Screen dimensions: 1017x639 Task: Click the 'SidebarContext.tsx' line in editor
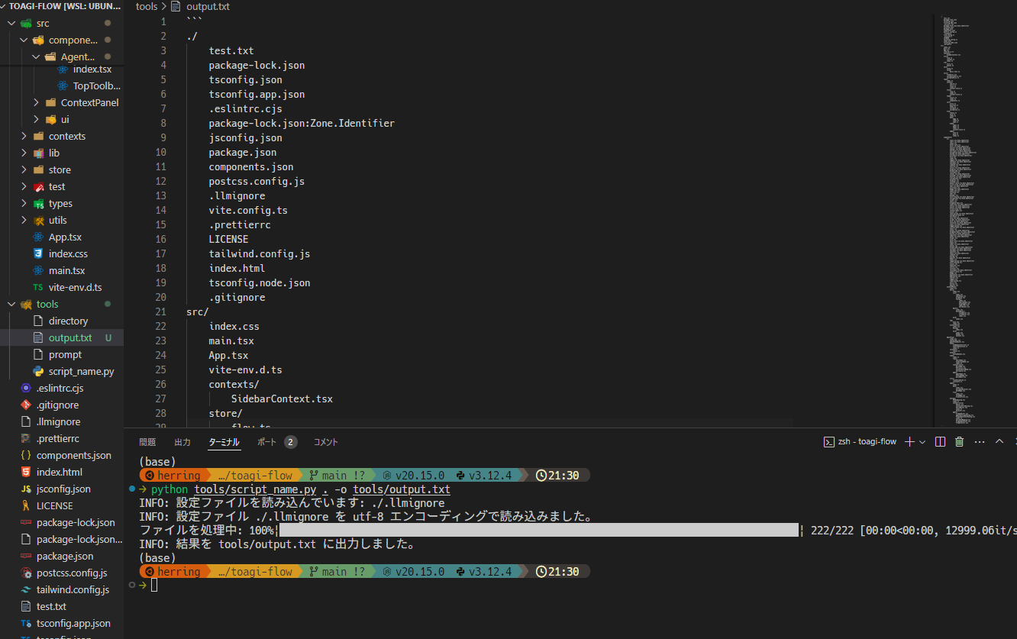282,399
